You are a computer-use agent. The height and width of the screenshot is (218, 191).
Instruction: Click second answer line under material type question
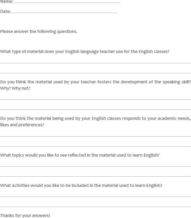coord(95,72)
